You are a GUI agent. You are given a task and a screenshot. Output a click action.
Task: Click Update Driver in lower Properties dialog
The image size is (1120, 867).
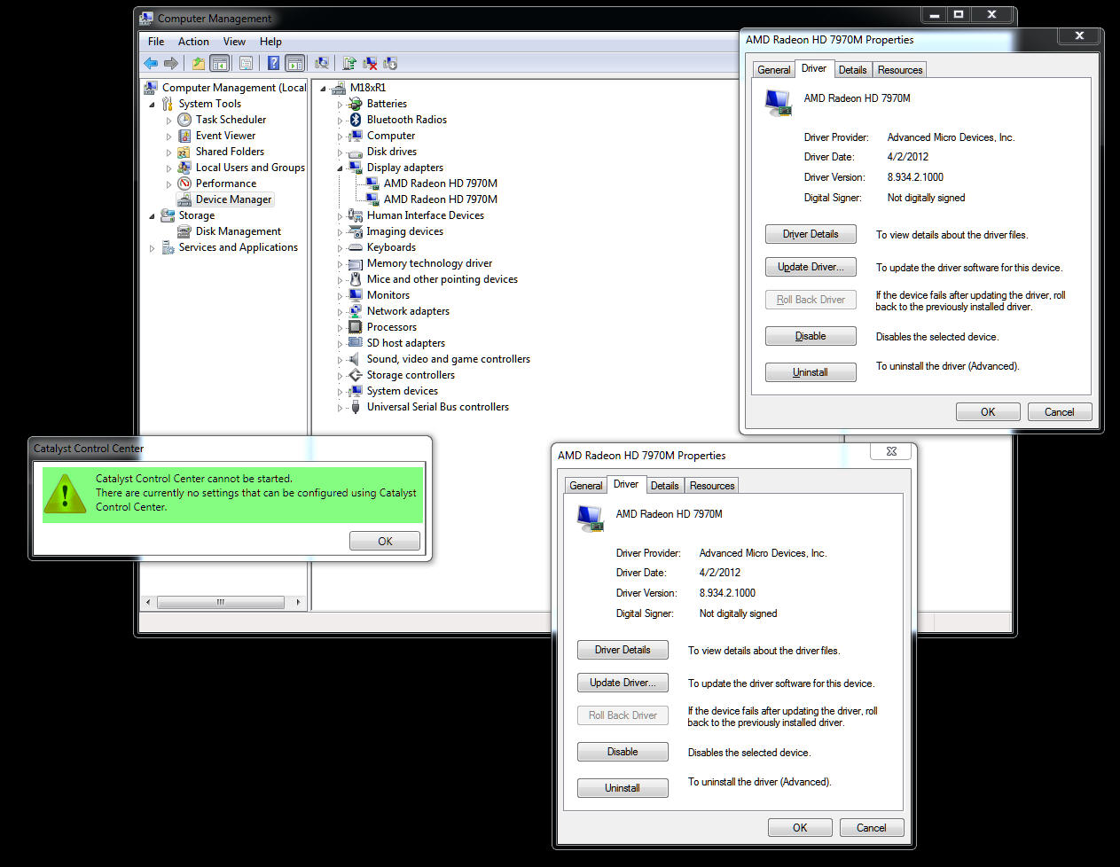click(623, 683)
